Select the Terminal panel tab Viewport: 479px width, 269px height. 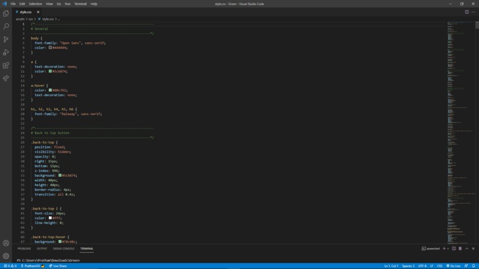point(87,249)
